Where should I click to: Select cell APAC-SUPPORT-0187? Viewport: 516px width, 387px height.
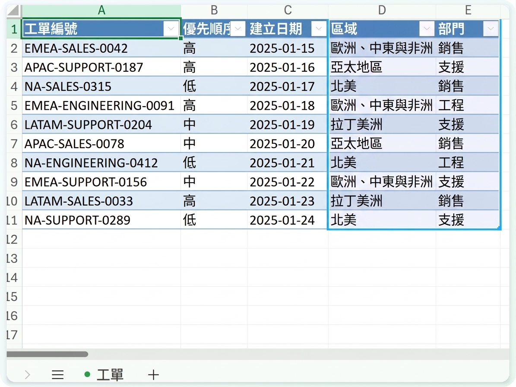tap(101, 67)
